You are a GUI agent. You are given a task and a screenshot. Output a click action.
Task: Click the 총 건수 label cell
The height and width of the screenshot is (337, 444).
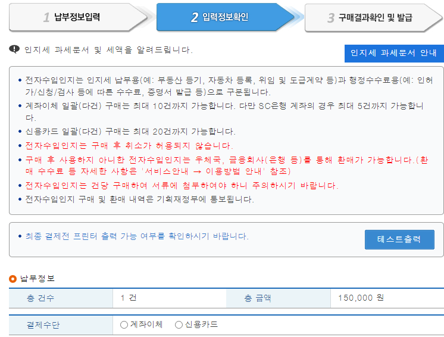pyautogui.click(x=61, y=298)
